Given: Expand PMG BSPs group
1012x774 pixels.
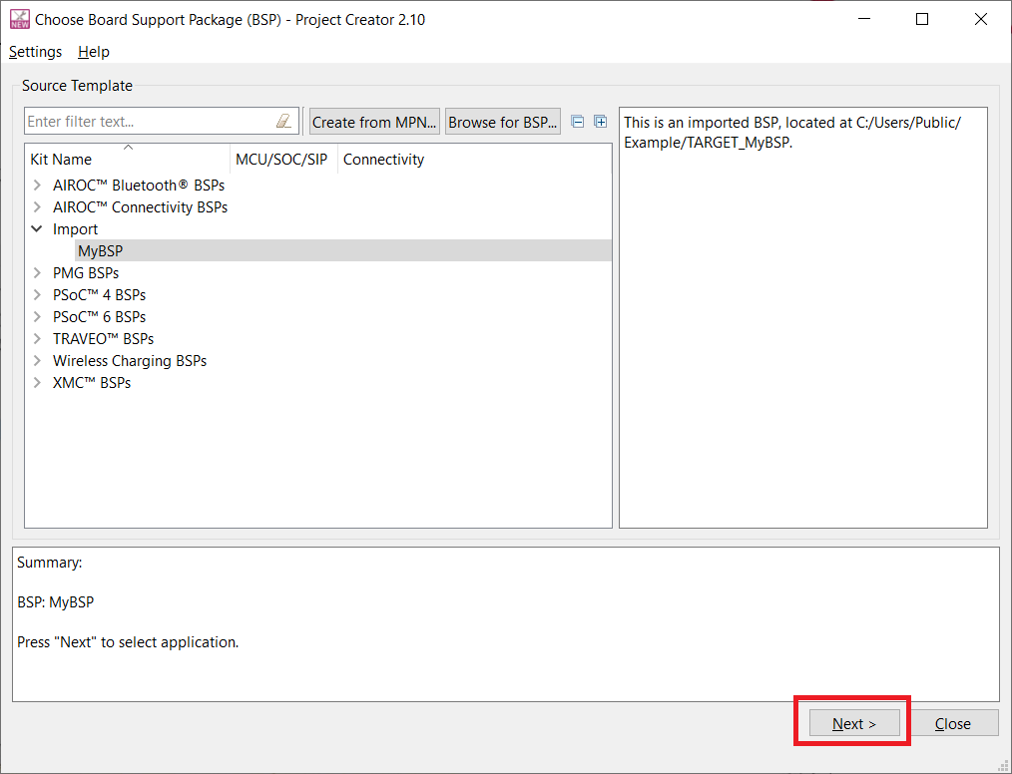Looking at the screenshot, I should click(x=38, y=273).
